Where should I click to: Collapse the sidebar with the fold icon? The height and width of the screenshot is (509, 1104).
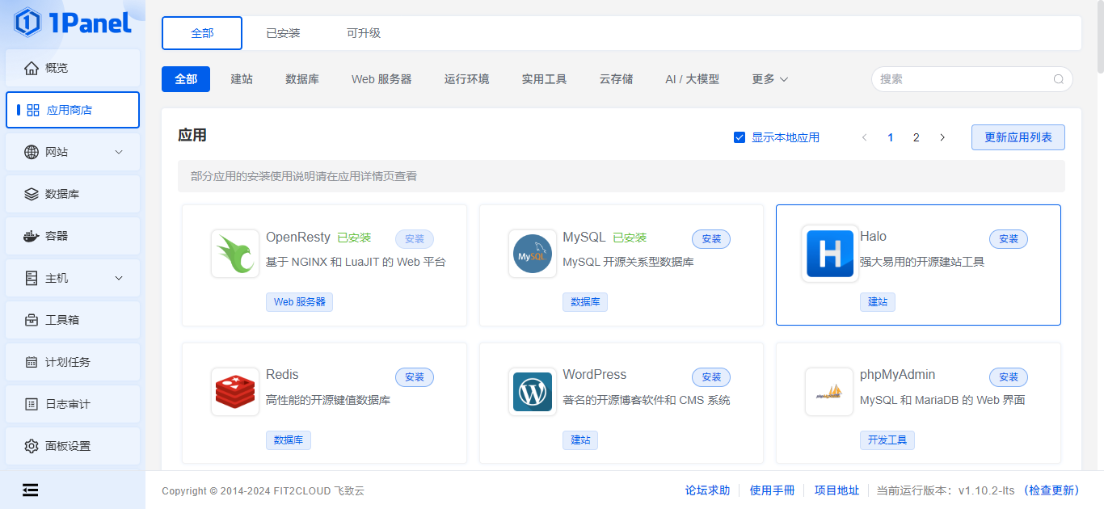tap(31, 490)
